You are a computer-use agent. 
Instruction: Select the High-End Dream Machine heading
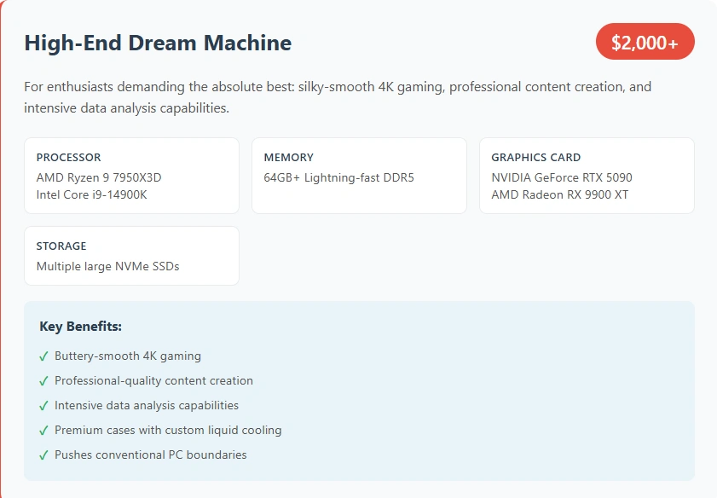[x=158, y=43]
